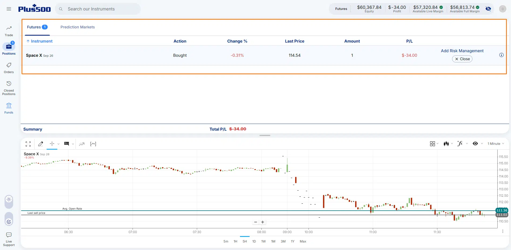Screen dimensions: 511x250
Task: Open the chart grid layout dropdown
Action: pos(434,144)
